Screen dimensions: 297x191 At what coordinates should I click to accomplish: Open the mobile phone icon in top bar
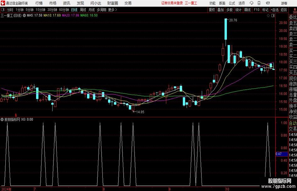pyautogui.click(x=259, y=3)
